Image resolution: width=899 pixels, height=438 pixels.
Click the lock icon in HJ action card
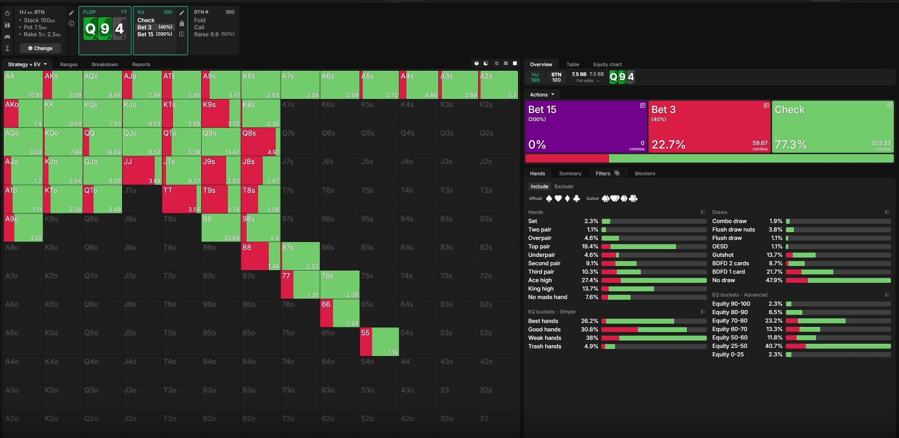(182, 23)
